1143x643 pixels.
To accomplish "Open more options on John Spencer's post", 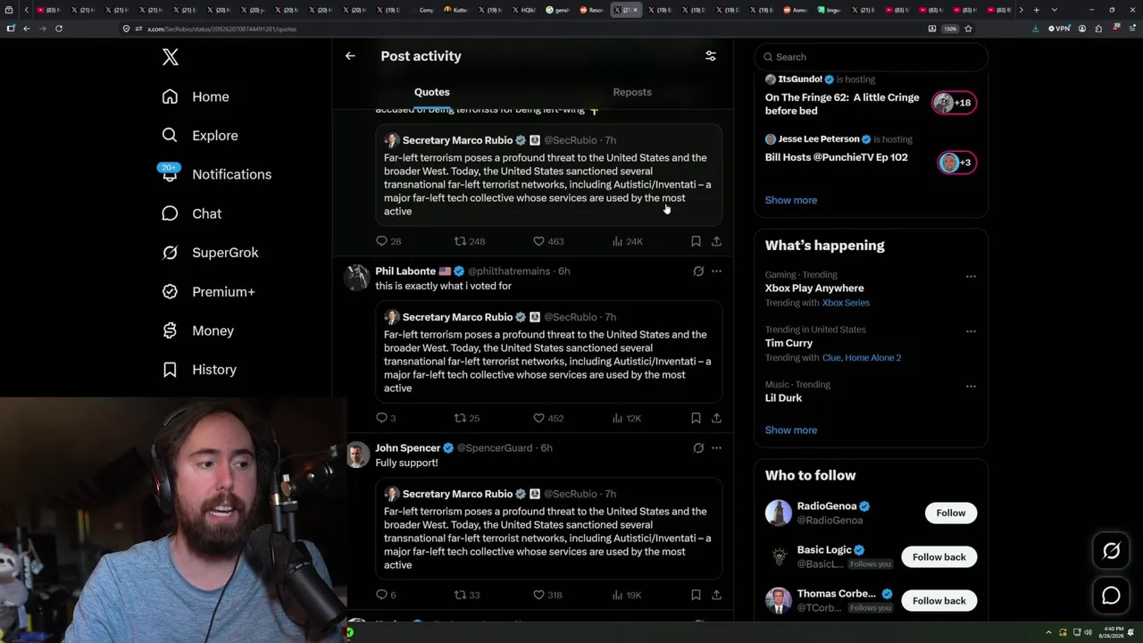I will pos(716,448).
